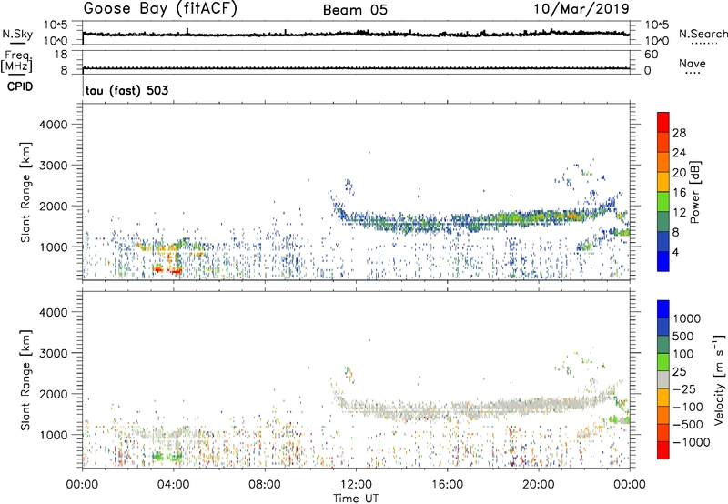The height and width of the screenshot is (504, 728).
Task: Click the 'N.Search' legend label
Action: pyautogui.click(x=703, y=34)
